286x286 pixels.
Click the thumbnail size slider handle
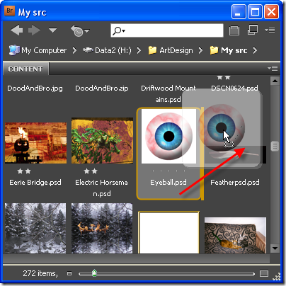click(94, 273)
